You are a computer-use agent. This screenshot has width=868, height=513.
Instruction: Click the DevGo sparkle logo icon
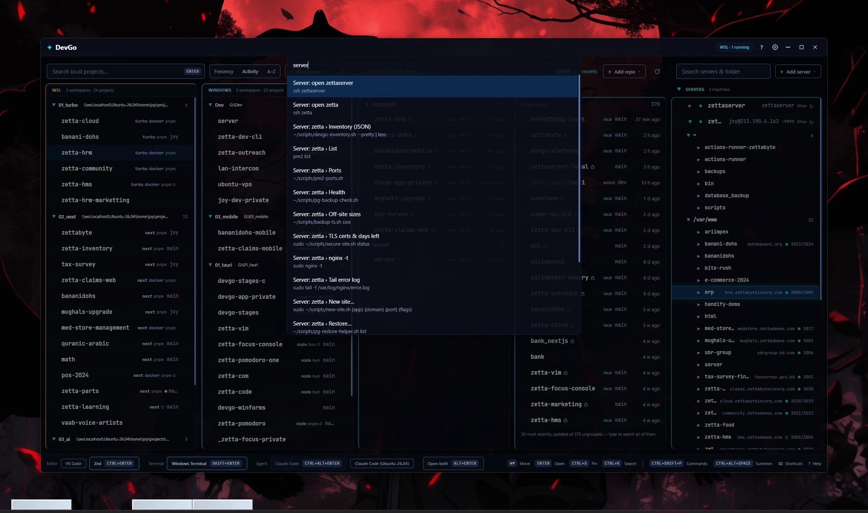coord(49,47)
